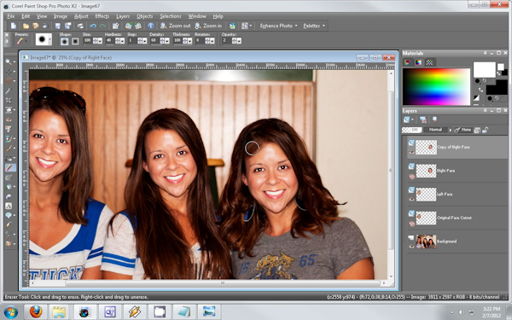Click the Windows Start button
Viewport: 512px width, 320px height.
pyautogui.click(x=11, y=311)
